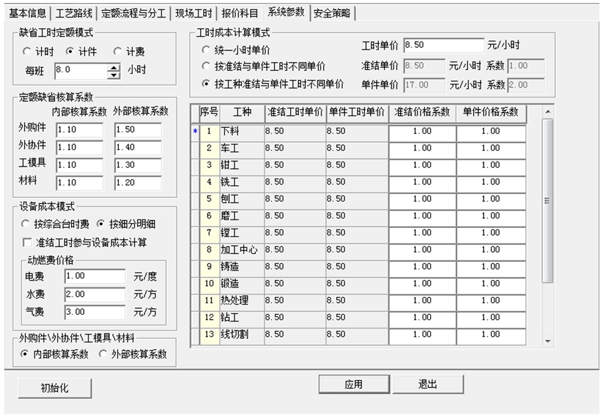Switch to the 现场工时 tab
Screen dimensions: 606x420
tap(193, 14)
